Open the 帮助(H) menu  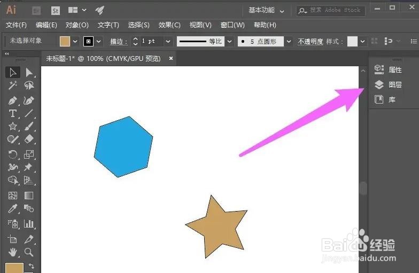(x=265, y=25)
